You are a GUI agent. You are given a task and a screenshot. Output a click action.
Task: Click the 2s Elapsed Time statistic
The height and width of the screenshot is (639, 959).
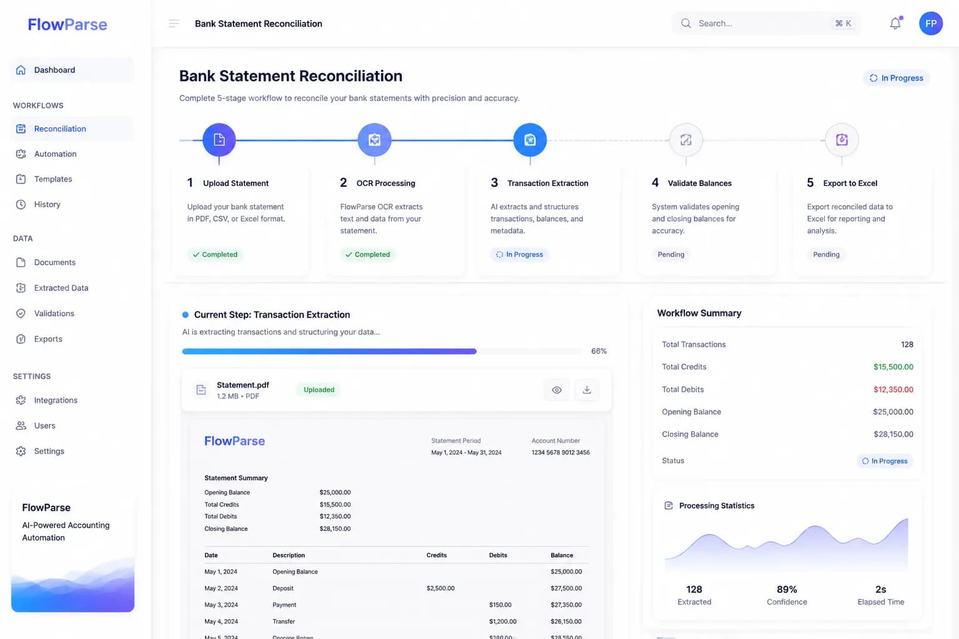881,595
